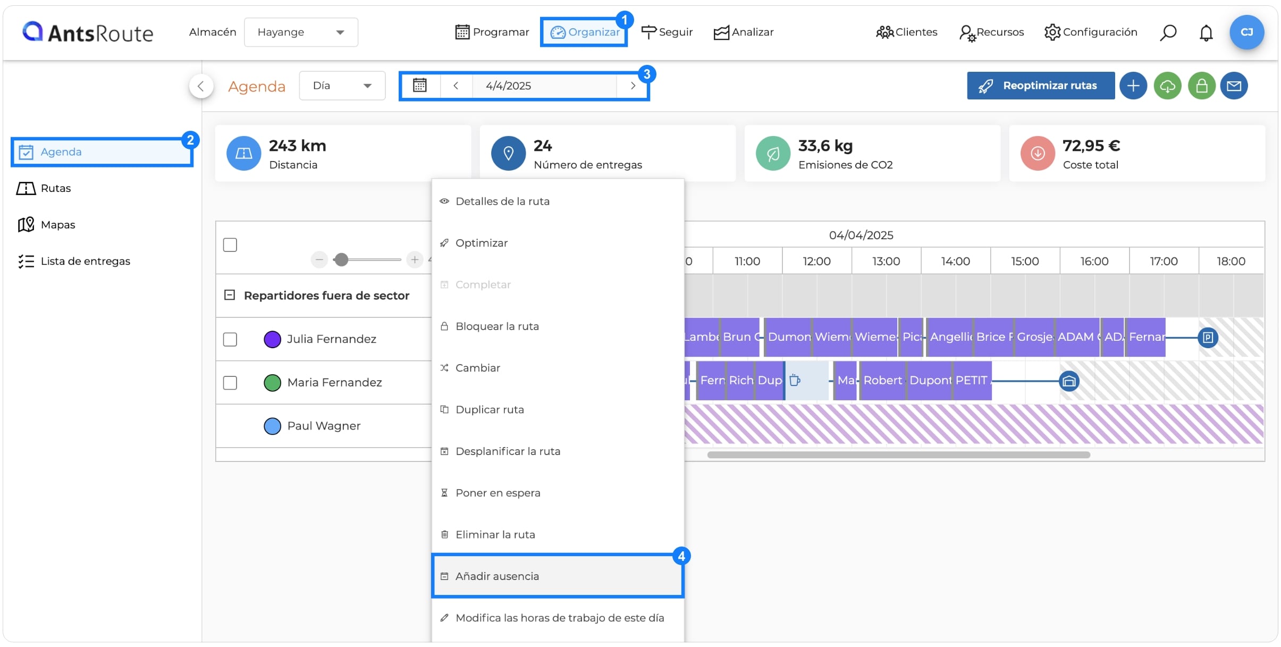The image size is (1281, 647).
Task: Click Reoptimizar rutas button
Action: click(x=1040, y=86)
